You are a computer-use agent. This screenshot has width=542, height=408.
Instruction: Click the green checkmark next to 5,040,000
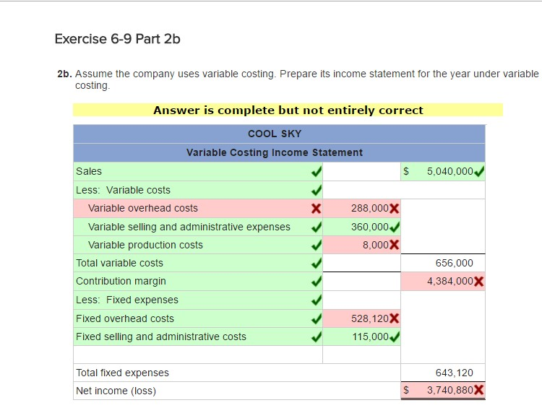(x=479, y=171)
